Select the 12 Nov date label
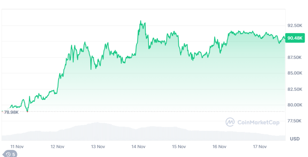This screenshot has width=308, height=157. (x=58, y=147)
